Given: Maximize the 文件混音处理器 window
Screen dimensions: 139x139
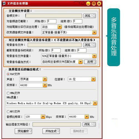Looking at the screenshot, I should coord(94,4).
